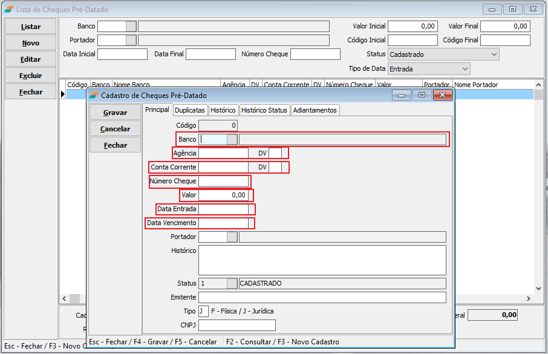
Task: Click the Excluir button
Action: tap(31, 76)
